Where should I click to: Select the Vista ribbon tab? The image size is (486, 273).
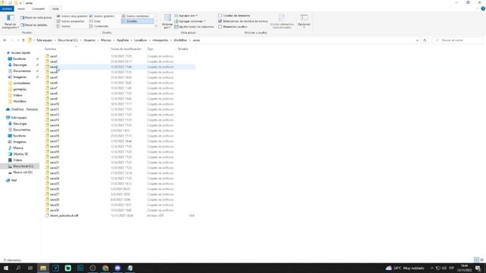click(55, 8)
